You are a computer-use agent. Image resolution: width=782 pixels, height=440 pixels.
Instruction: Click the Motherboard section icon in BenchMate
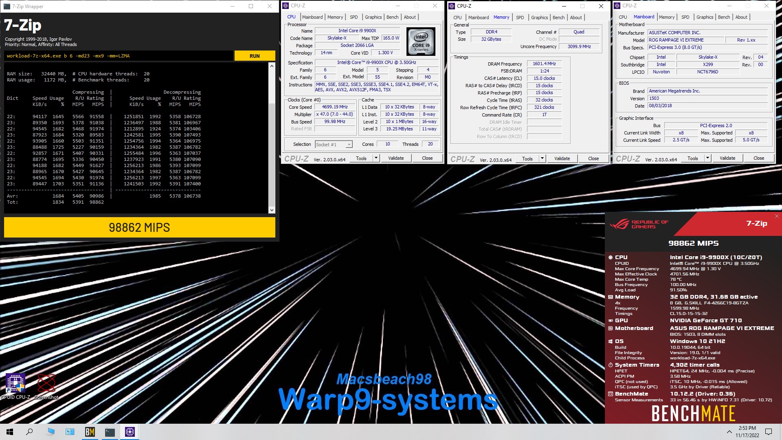pos(610,328)
